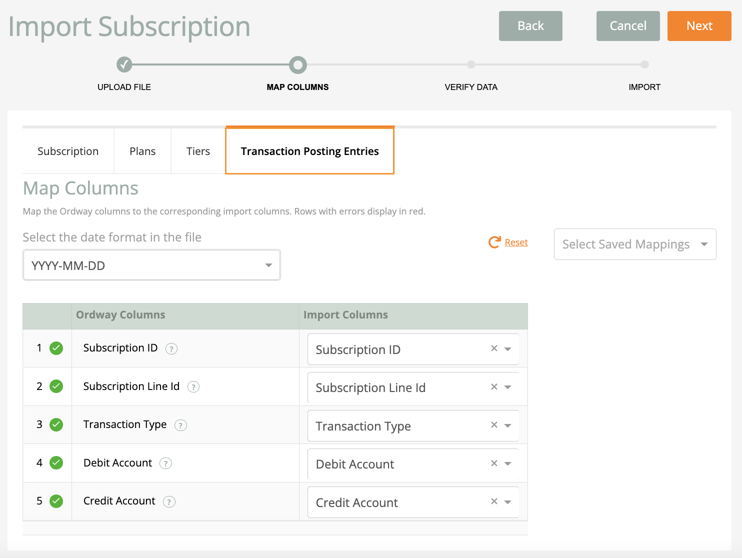Click the orange Next button
Viewport: 742px width, 558px height.
point(699,26)
